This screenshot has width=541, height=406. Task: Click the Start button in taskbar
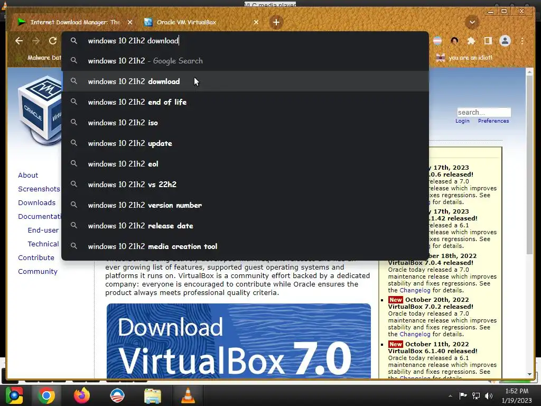(x=14, y=395)
